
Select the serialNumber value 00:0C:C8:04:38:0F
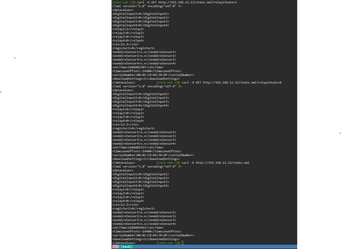click(x=152, y=235)
